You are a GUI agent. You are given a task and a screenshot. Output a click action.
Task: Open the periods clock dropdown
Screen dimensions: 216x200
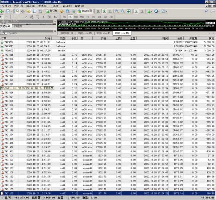pos(159,11)
